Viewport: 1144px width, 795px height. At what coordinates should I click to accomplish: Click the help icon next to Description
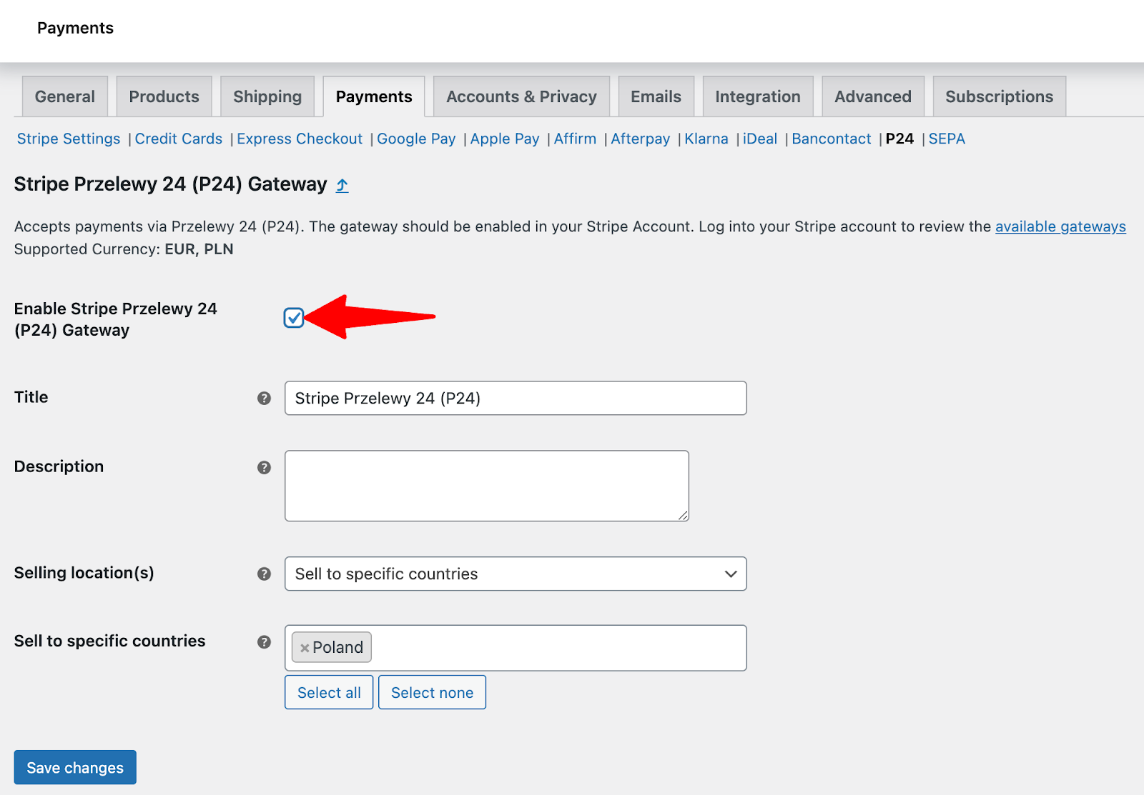click(264, 467)
